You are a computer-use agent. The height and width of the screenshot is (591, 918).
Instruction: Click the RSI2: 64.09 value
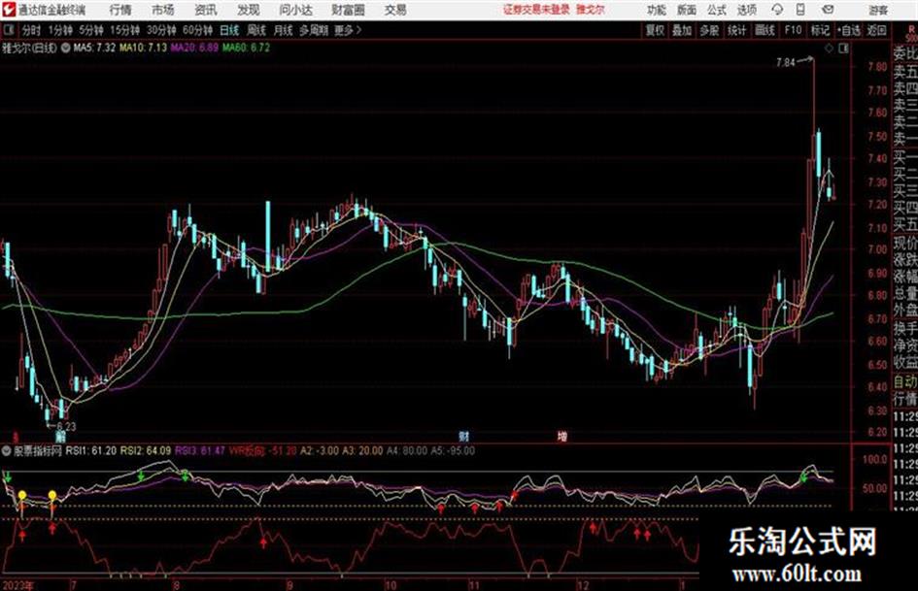[145, 450]
